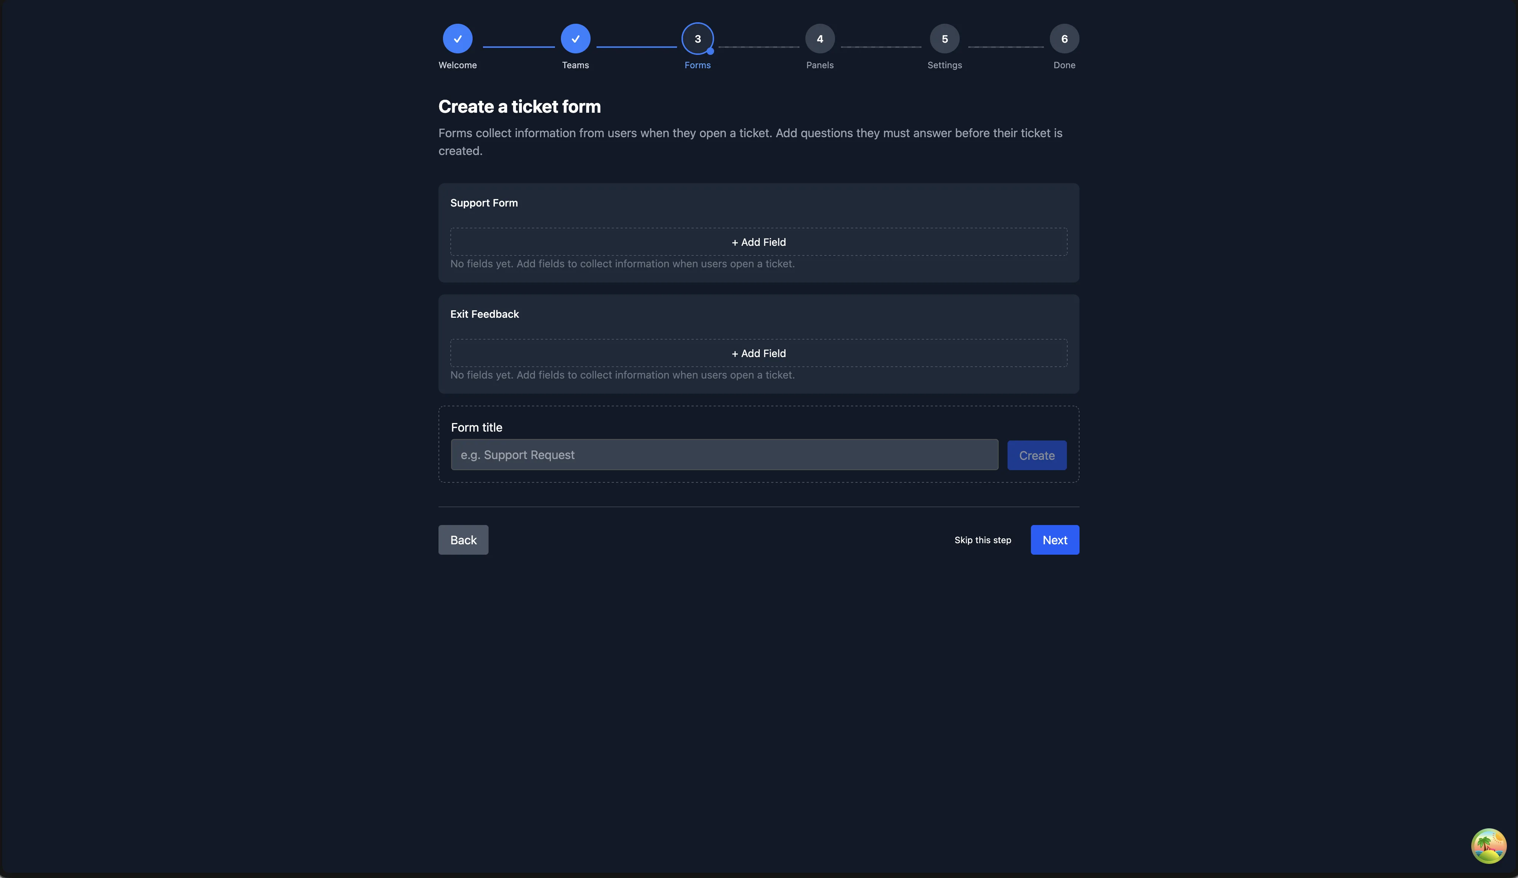The height and width of the screenshot is (878, 1518).
Task: Click the Panels step label
Action: pyautogui.click(x=820, y=65)
